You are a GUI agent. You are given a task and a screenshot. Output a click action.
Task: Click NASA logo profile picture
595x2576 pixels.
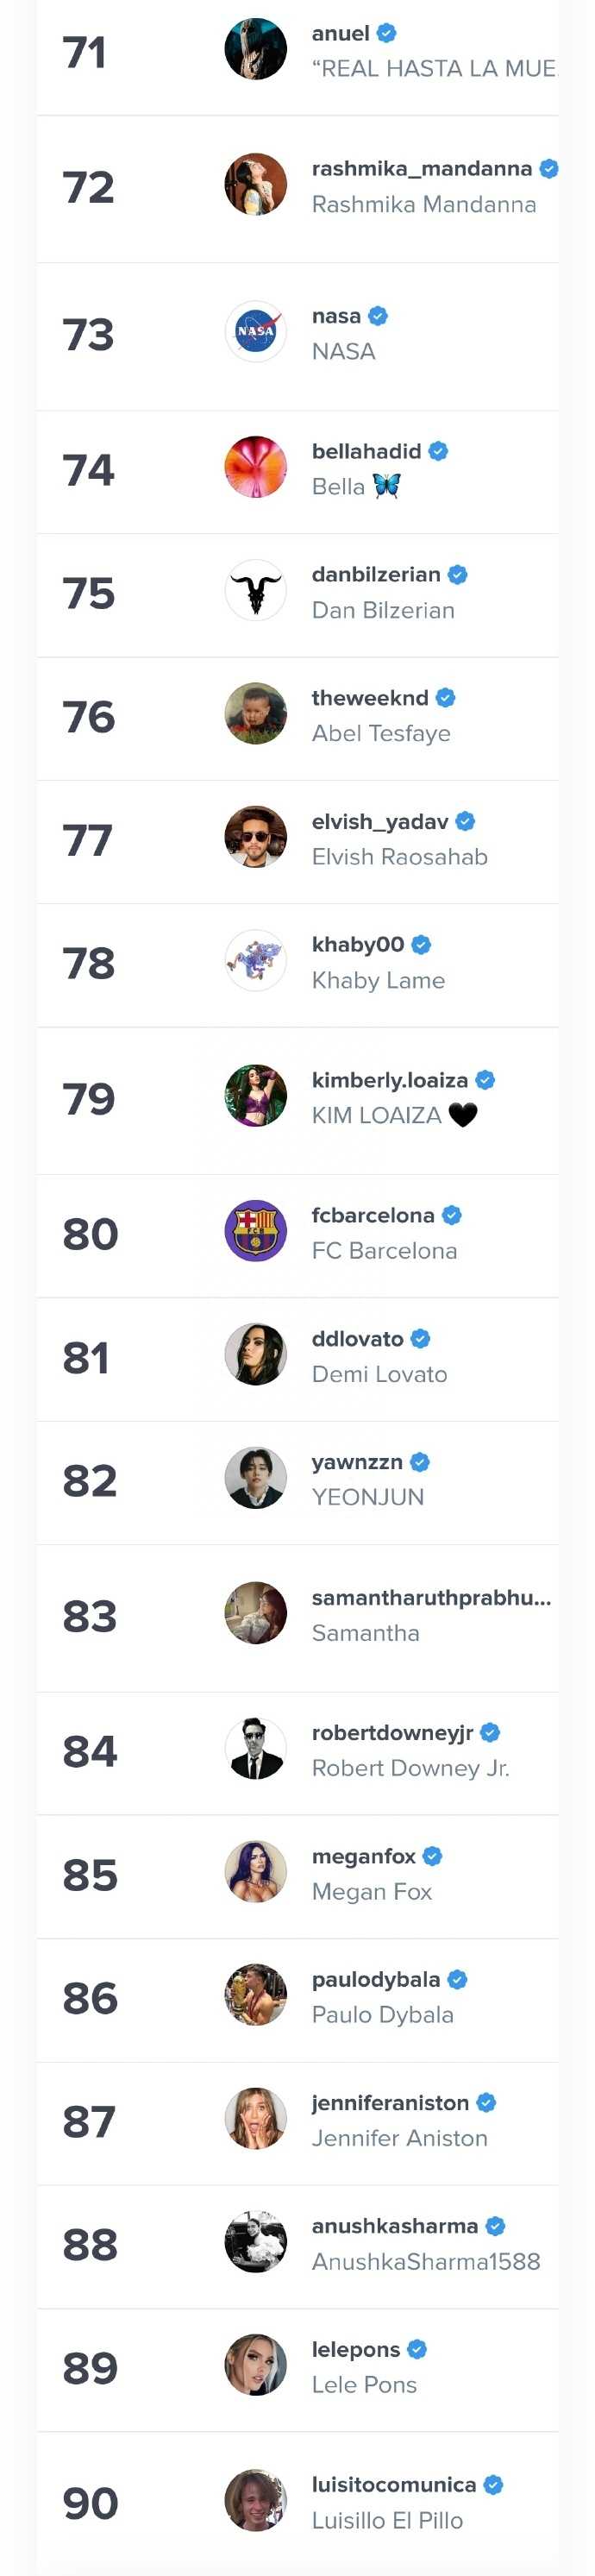255,332
